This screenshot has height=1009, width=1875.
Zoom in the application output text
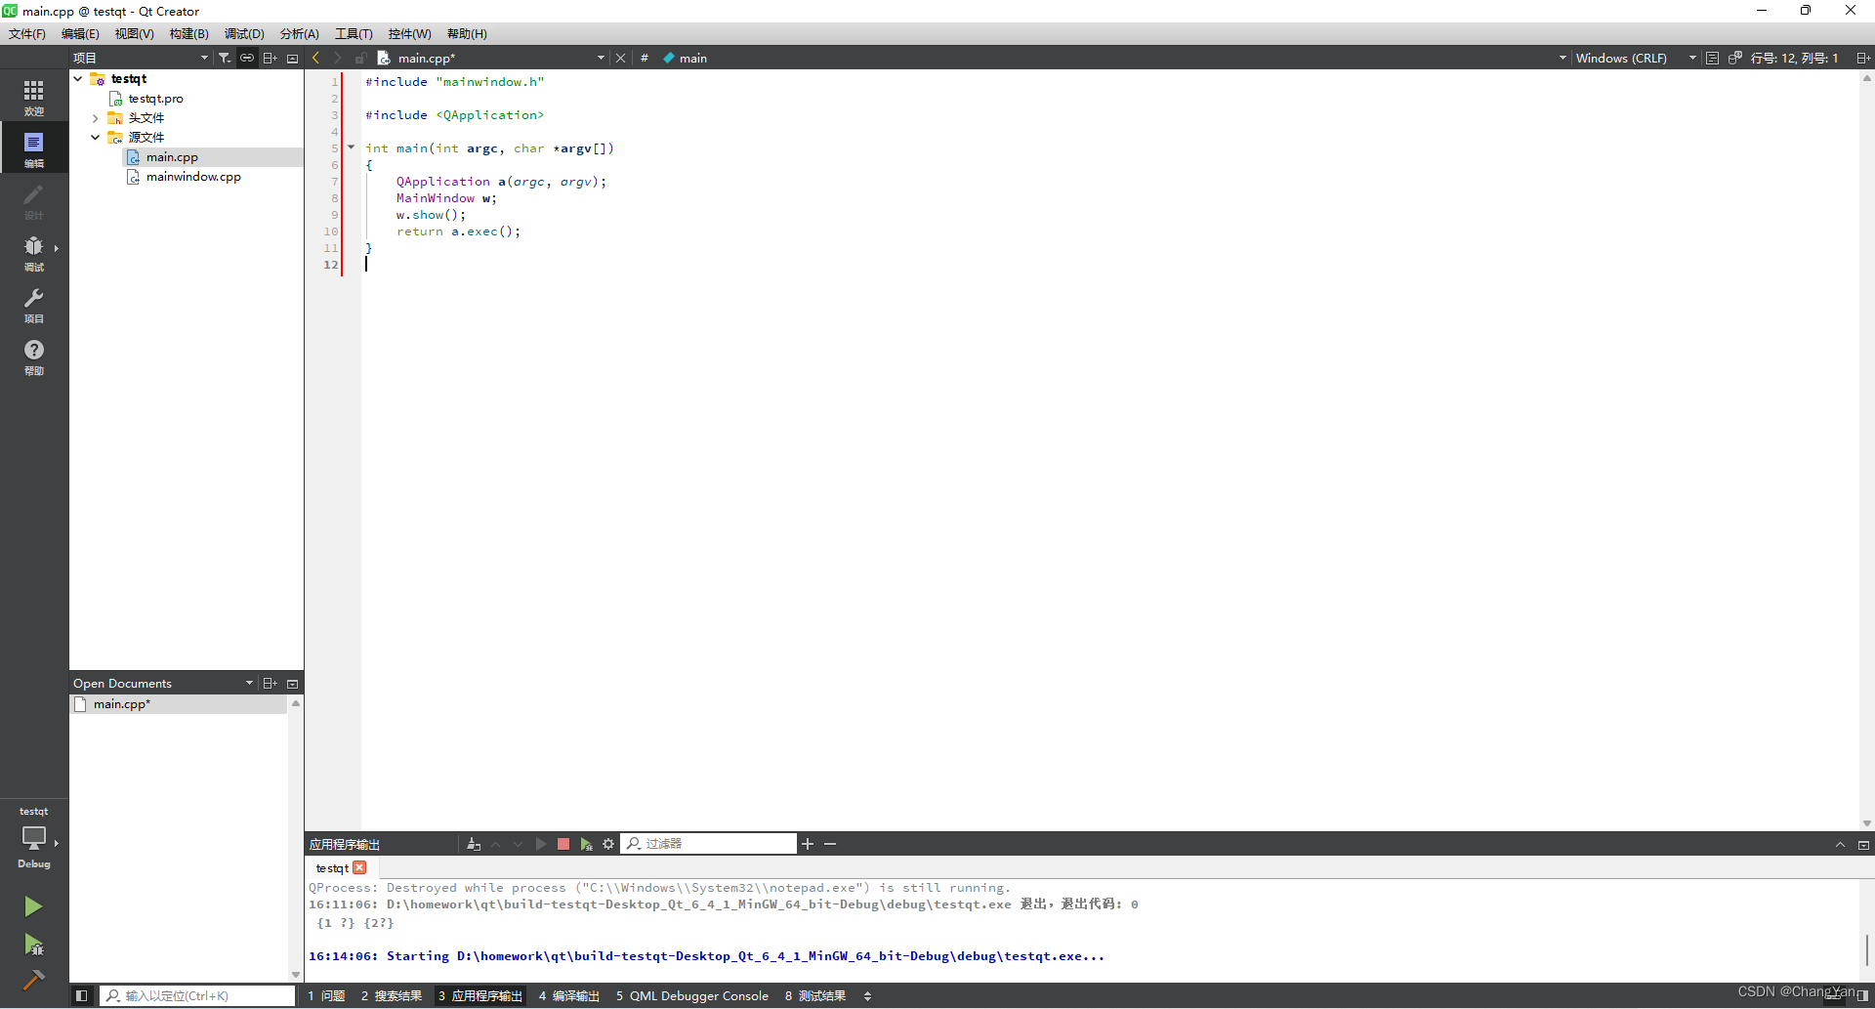click(808, 844)
